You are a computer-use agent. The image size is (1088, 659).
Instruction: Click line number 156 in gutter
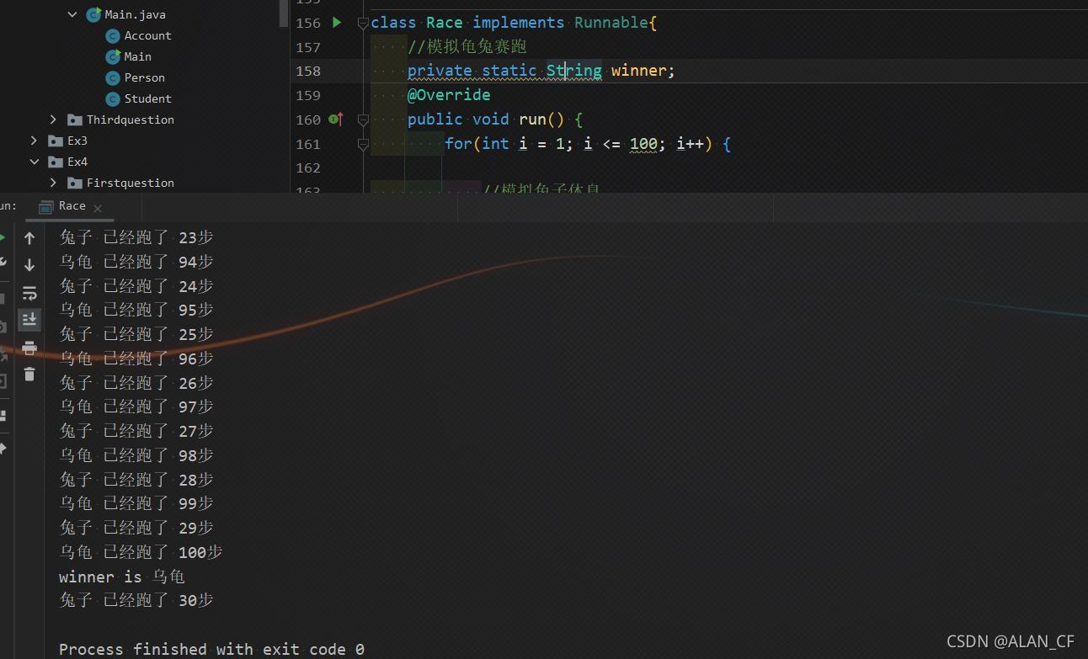point(308,24)
